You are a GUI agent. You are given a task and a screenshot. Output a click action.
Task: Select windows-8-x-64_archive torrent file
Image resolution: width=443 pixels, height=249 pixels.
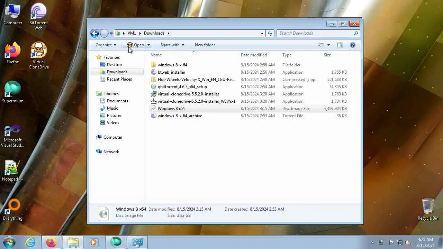[x=180, y=116]
